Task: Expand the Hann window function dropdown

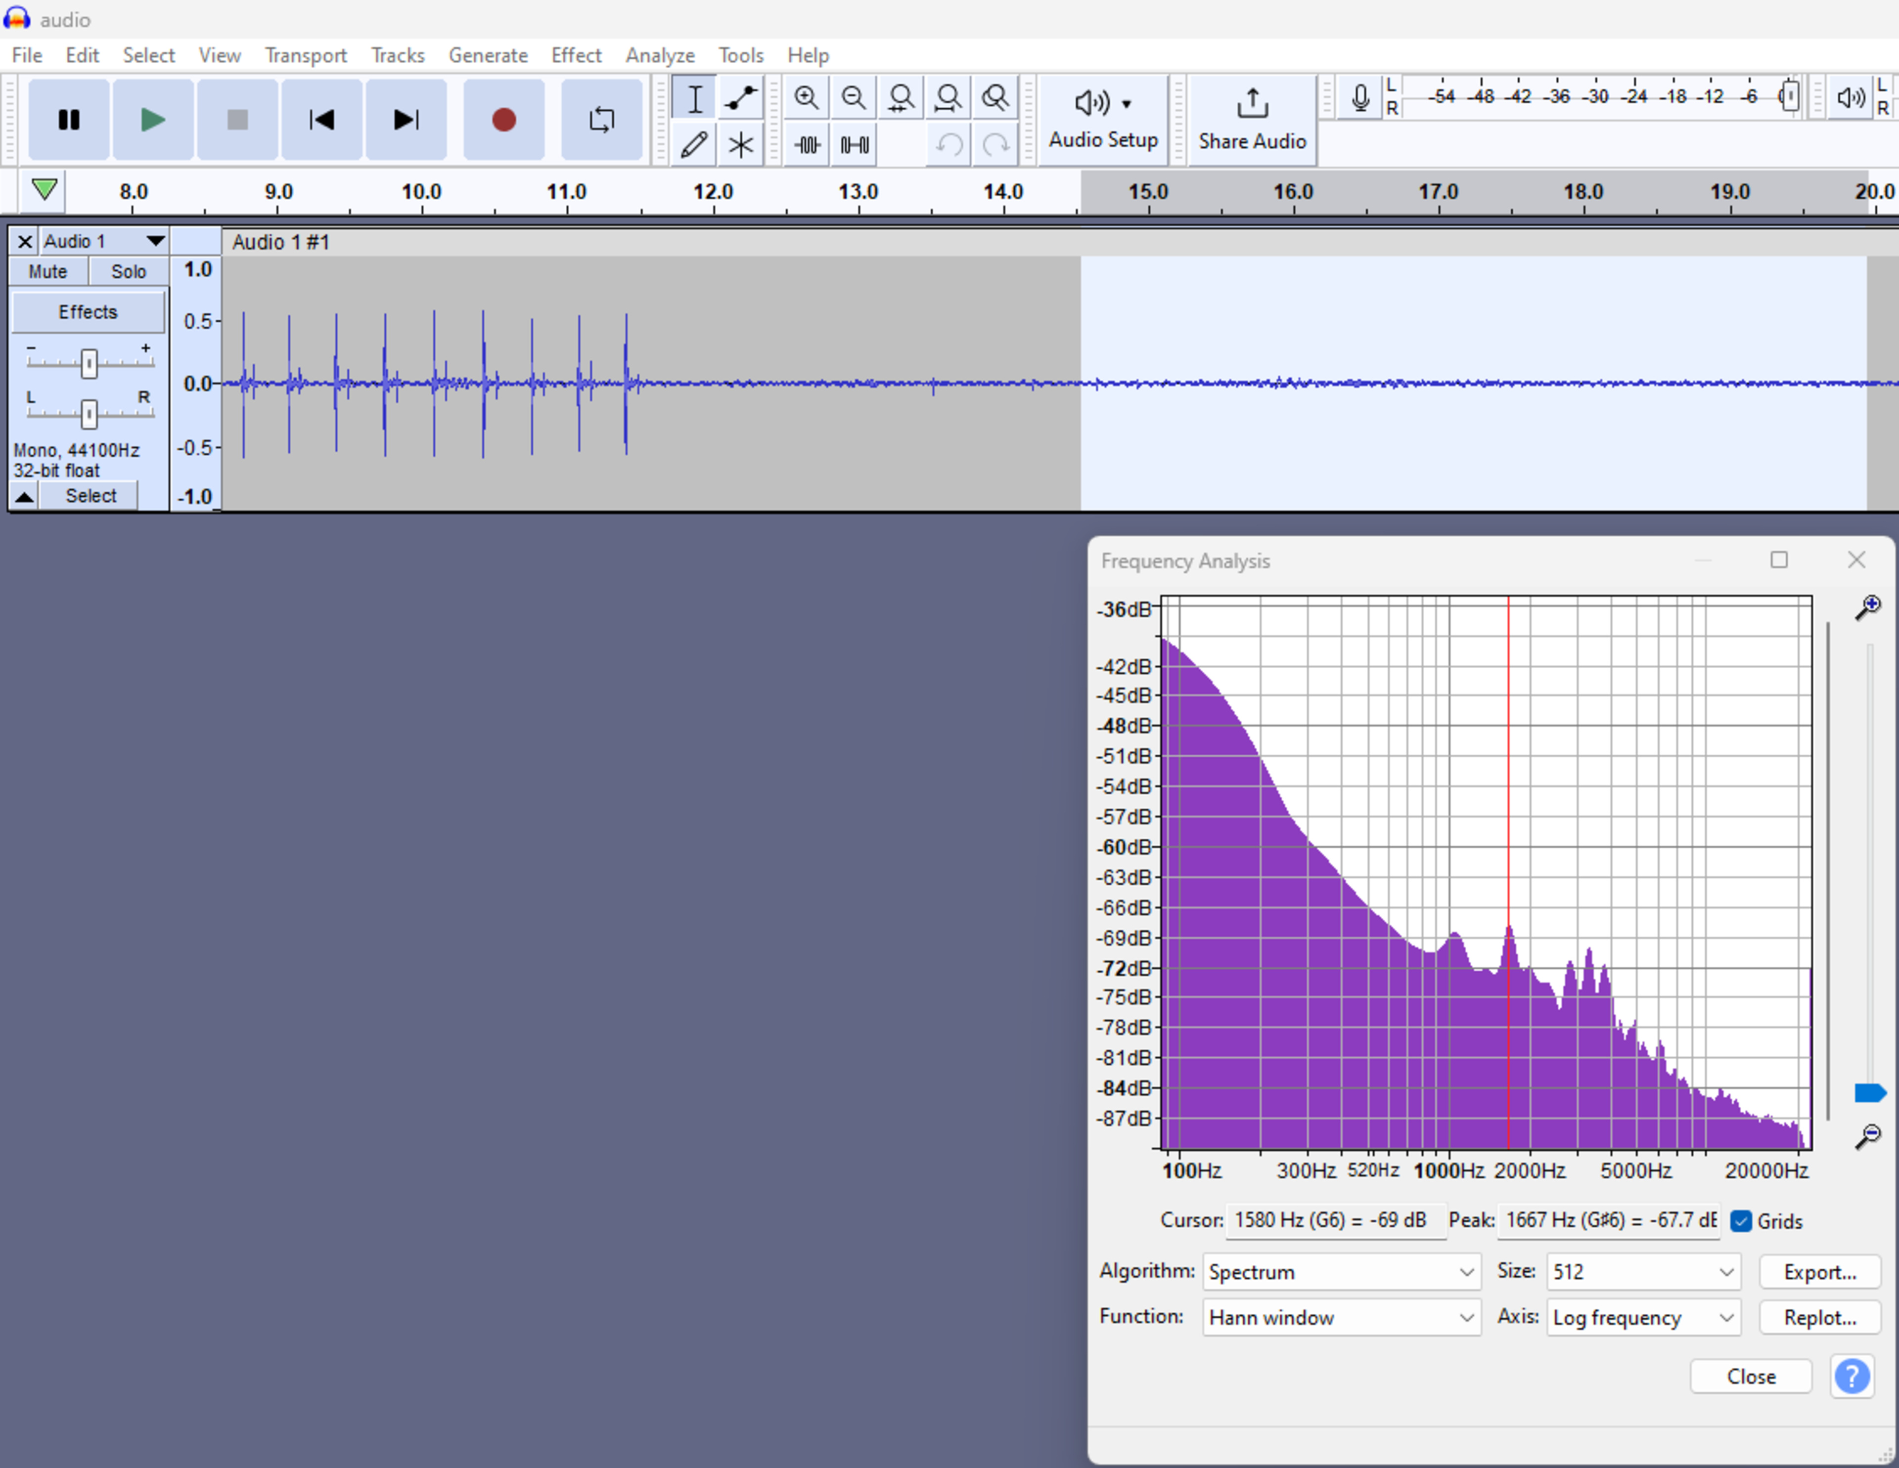Action: tap(1341, 1318)
